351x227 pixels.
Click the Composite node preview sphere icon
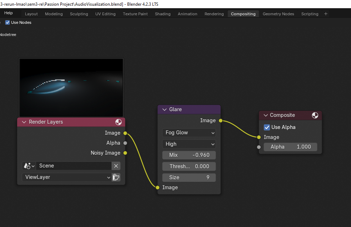coord(315,115)
